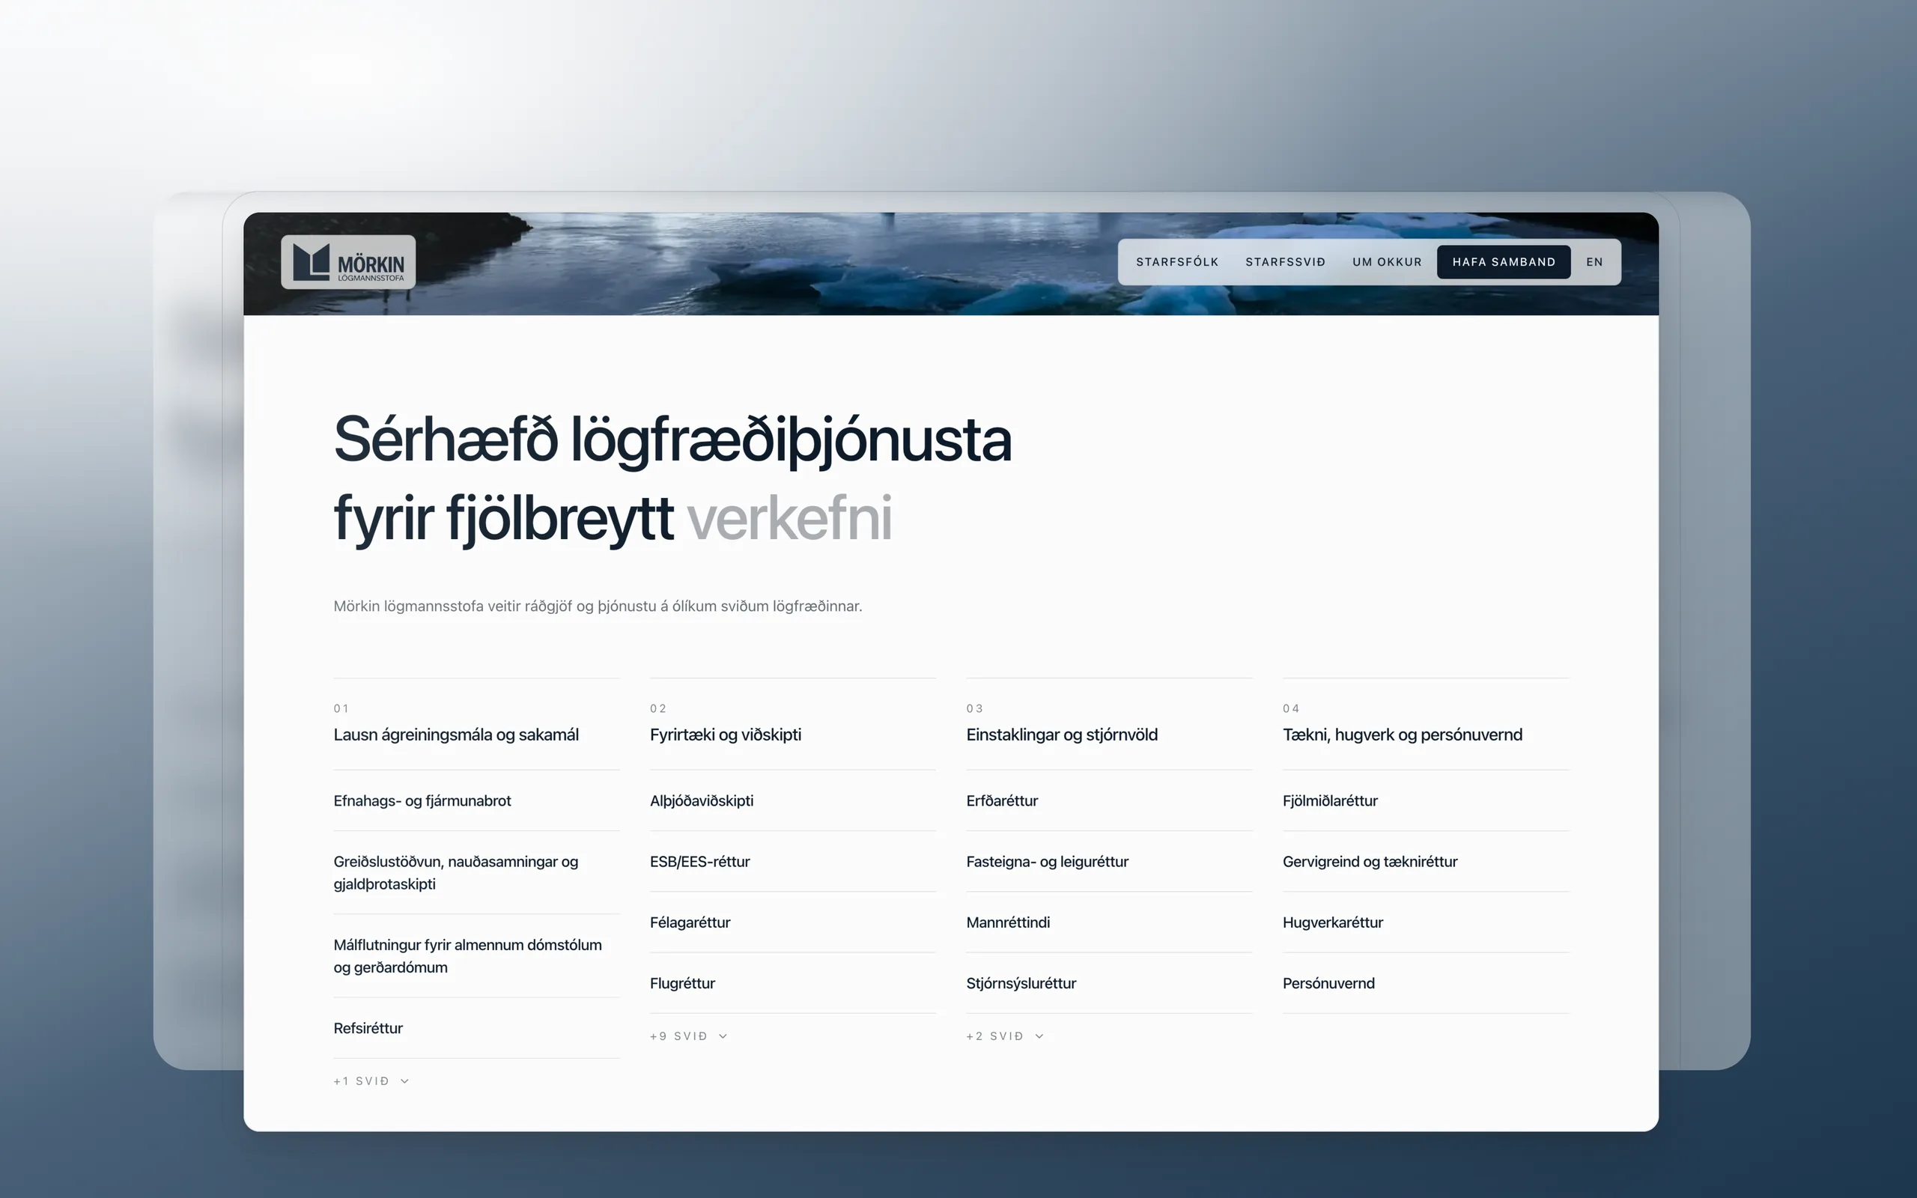Go to the Um okkur page
The width and height of the screenshot is (1917, 1198).
click(x=1387, y=262)
